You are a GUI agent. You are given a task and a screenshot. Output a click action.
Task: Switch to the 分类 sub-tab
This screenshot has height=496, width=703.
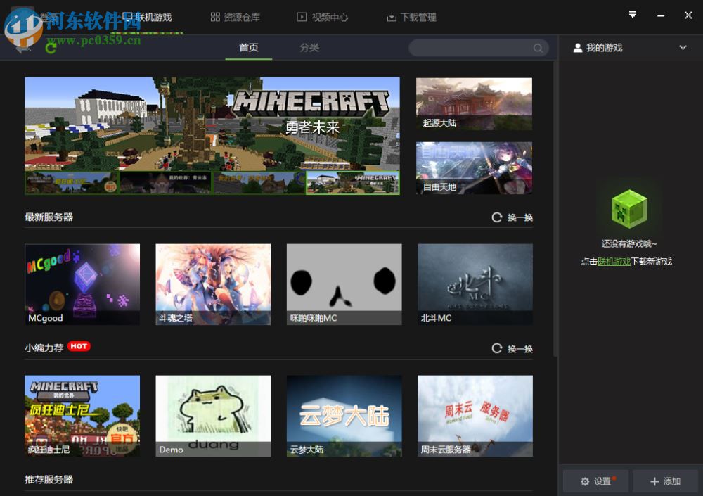pyautogui.click(x=309, y=48)
